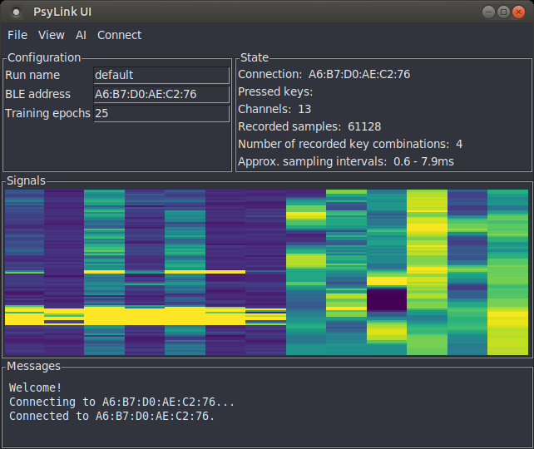Screen dimensions: 534x449
Task: Maximize the PsyLink UI window
Action: 503,12
